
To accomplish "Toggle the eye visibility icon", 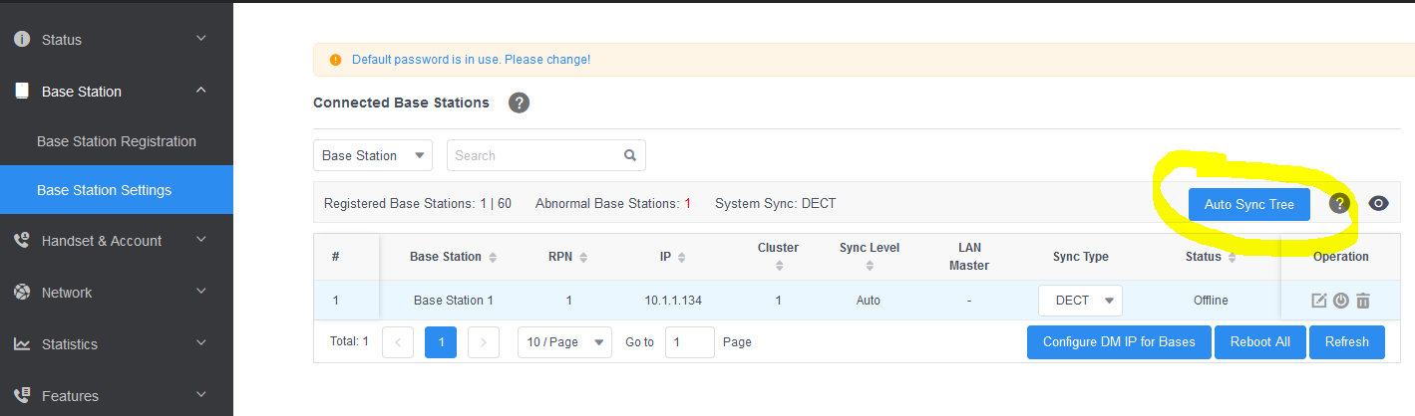I will coord(1378,203).
